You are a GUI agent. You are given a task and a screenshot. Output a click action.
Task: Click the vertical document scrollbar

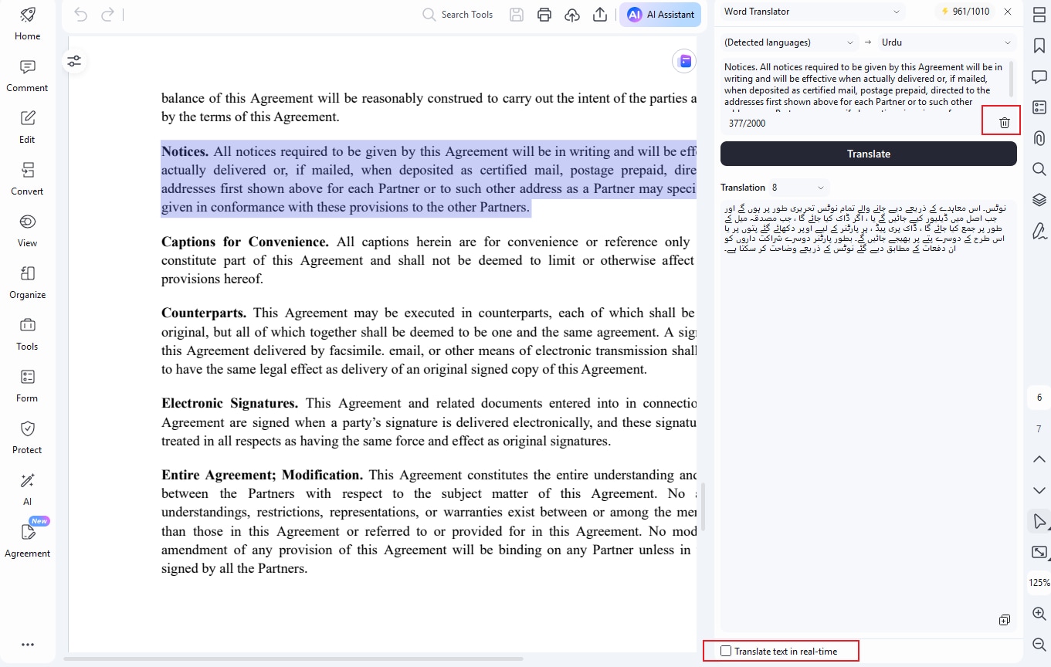click(x=703, y=507)
